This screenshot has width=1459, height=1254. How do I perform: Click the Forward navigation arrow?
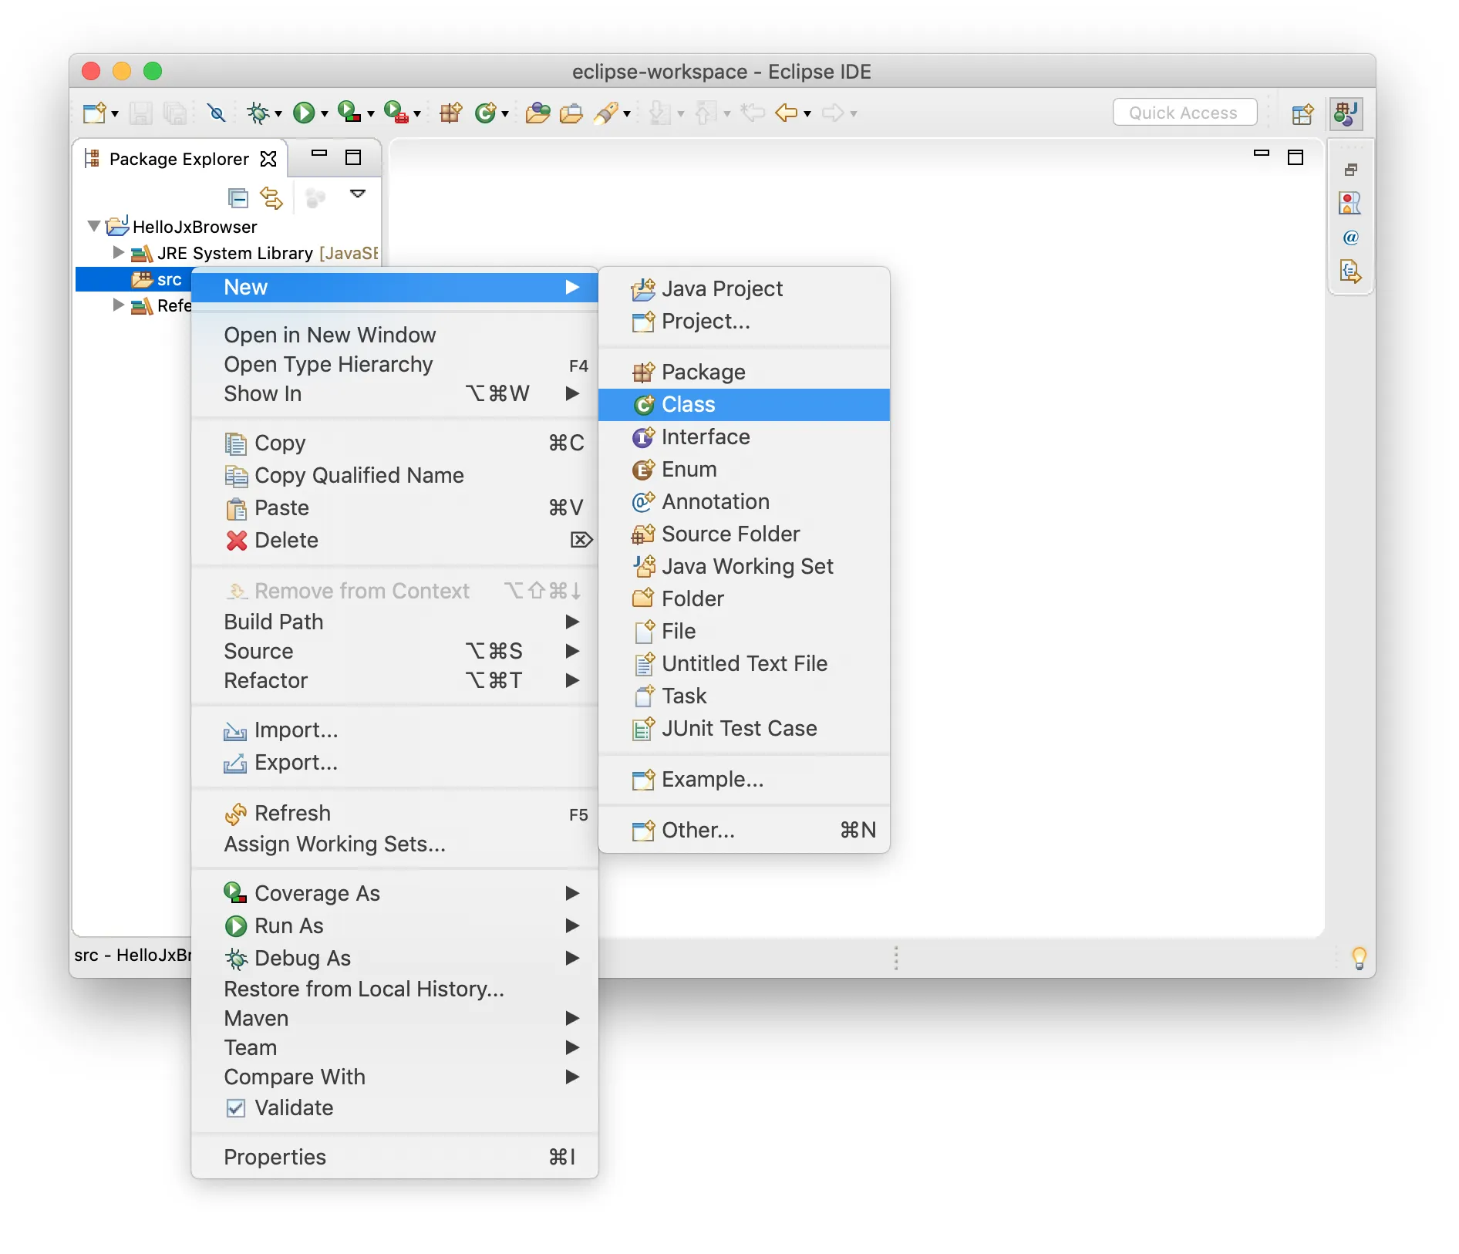(832, 113)
